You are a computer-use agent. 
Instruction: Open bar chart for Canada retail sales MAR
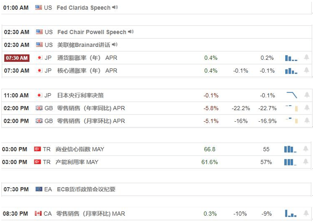[291, 214]
